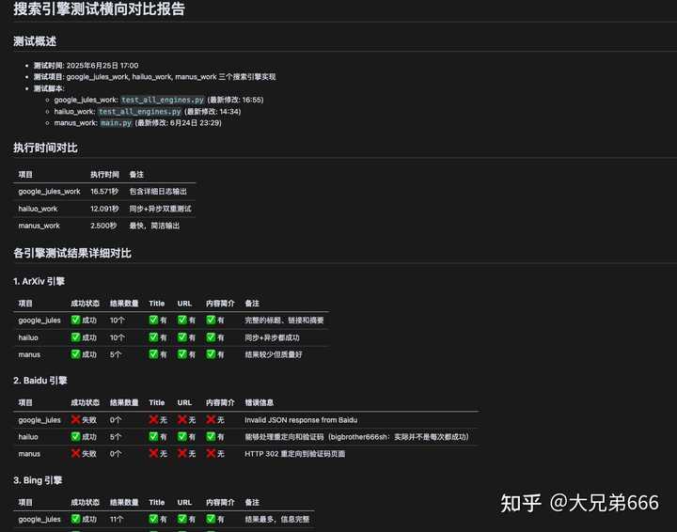Click manus_work in the execution time table
Viewport: 677px width, 532px height.
(39, 226)
